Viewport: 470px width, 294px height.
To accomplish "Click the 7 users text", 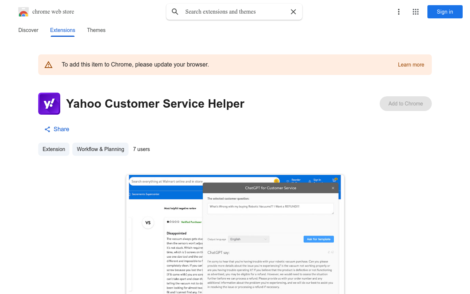I will coord(141,149).
